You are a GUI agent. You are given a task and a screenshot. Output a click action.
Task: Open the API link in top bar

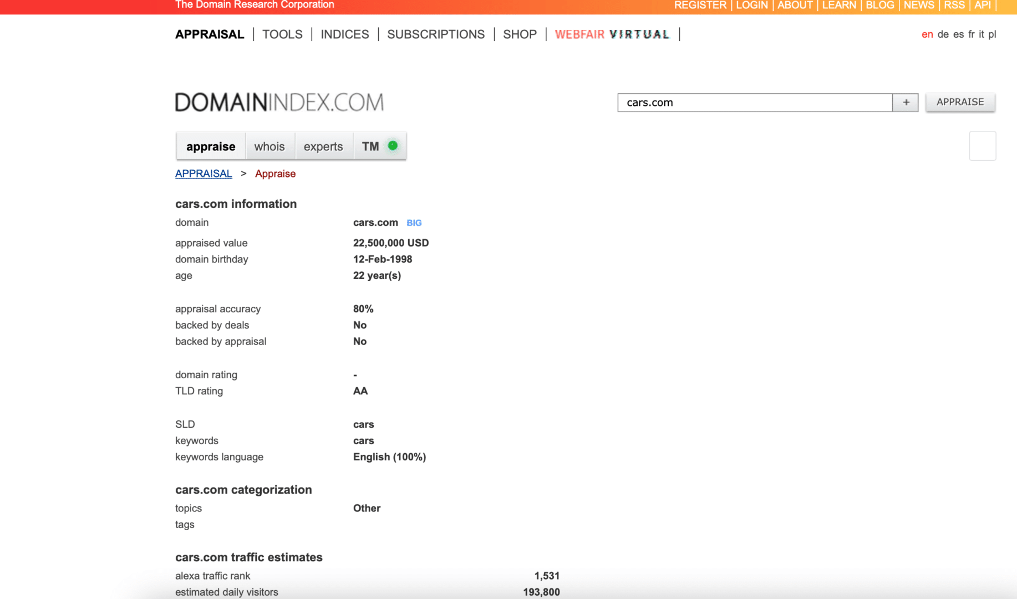982,6
